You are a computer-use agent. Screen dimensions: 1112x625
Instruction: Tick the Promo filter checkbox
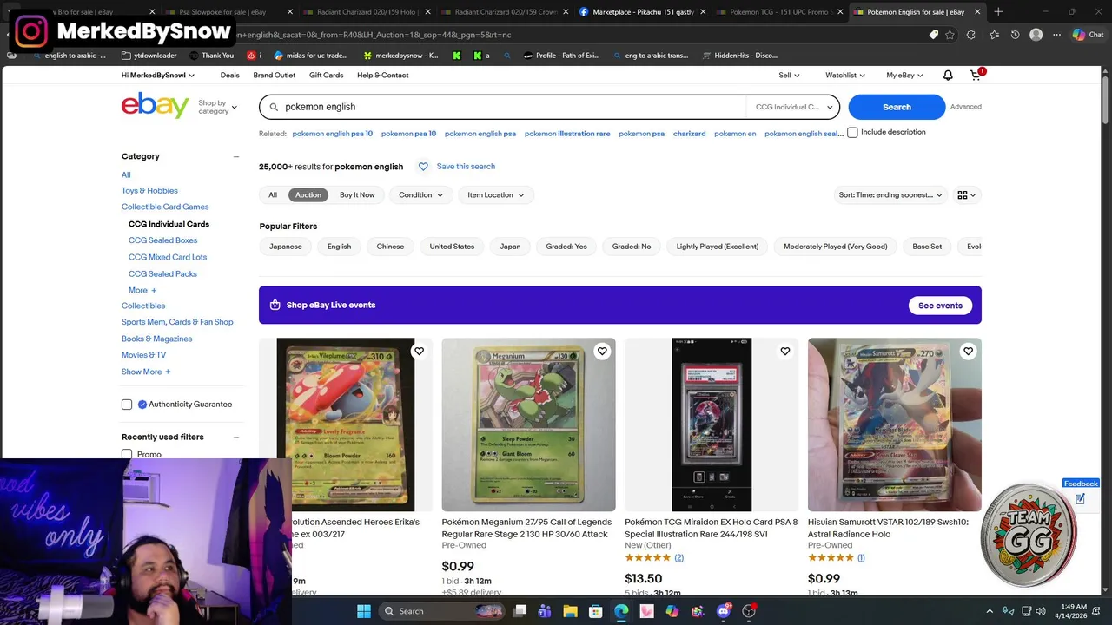coord(127,454)
